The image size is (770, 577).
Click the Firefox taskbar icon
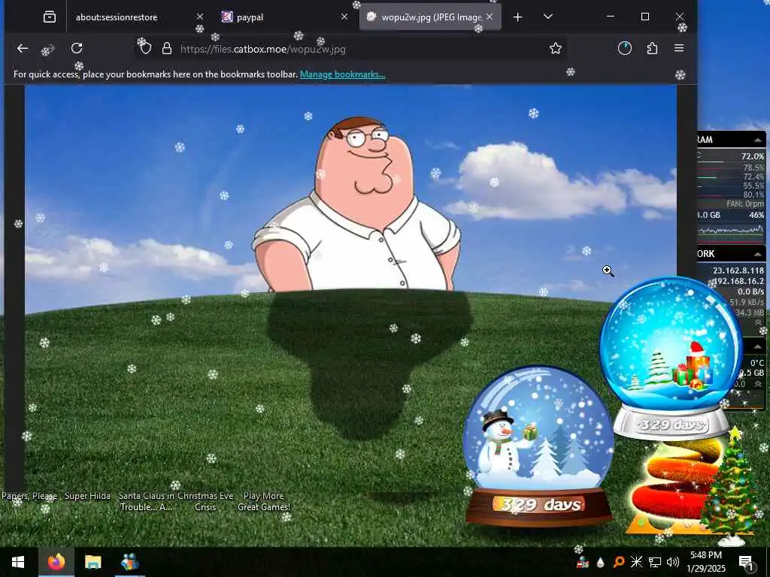56,562
